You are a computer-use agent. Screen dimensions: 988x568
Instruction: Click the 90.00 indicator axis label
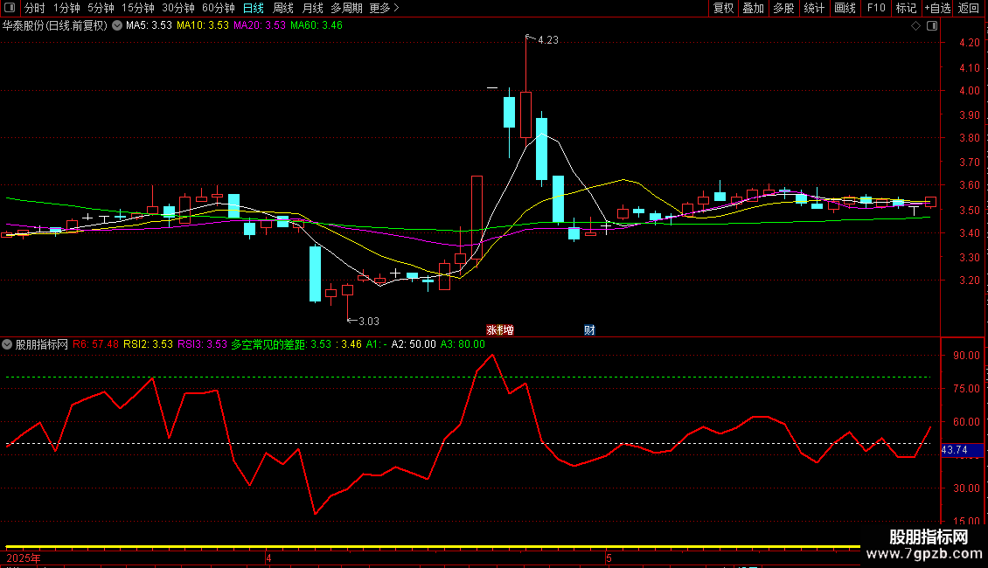pyautogui.click(x=966, y=356)
